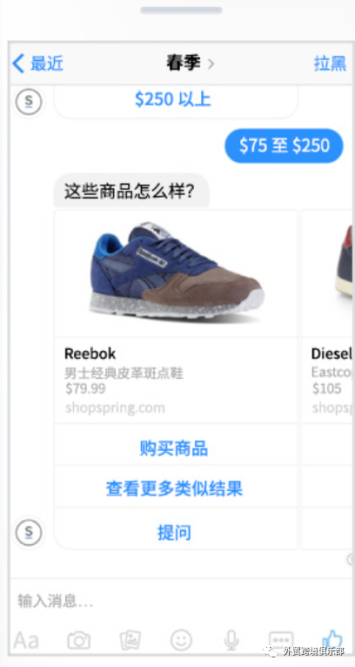
Task: Tap the 拉黑 block link
Action: pyautogui.click(x=330, y=64)
